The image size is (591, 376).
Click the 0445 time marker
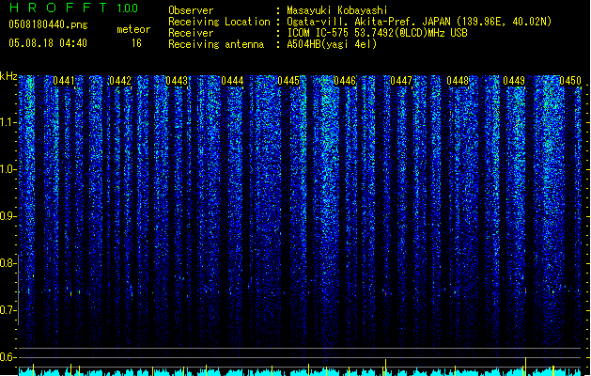pyautogui.click(x=288, y=81)
